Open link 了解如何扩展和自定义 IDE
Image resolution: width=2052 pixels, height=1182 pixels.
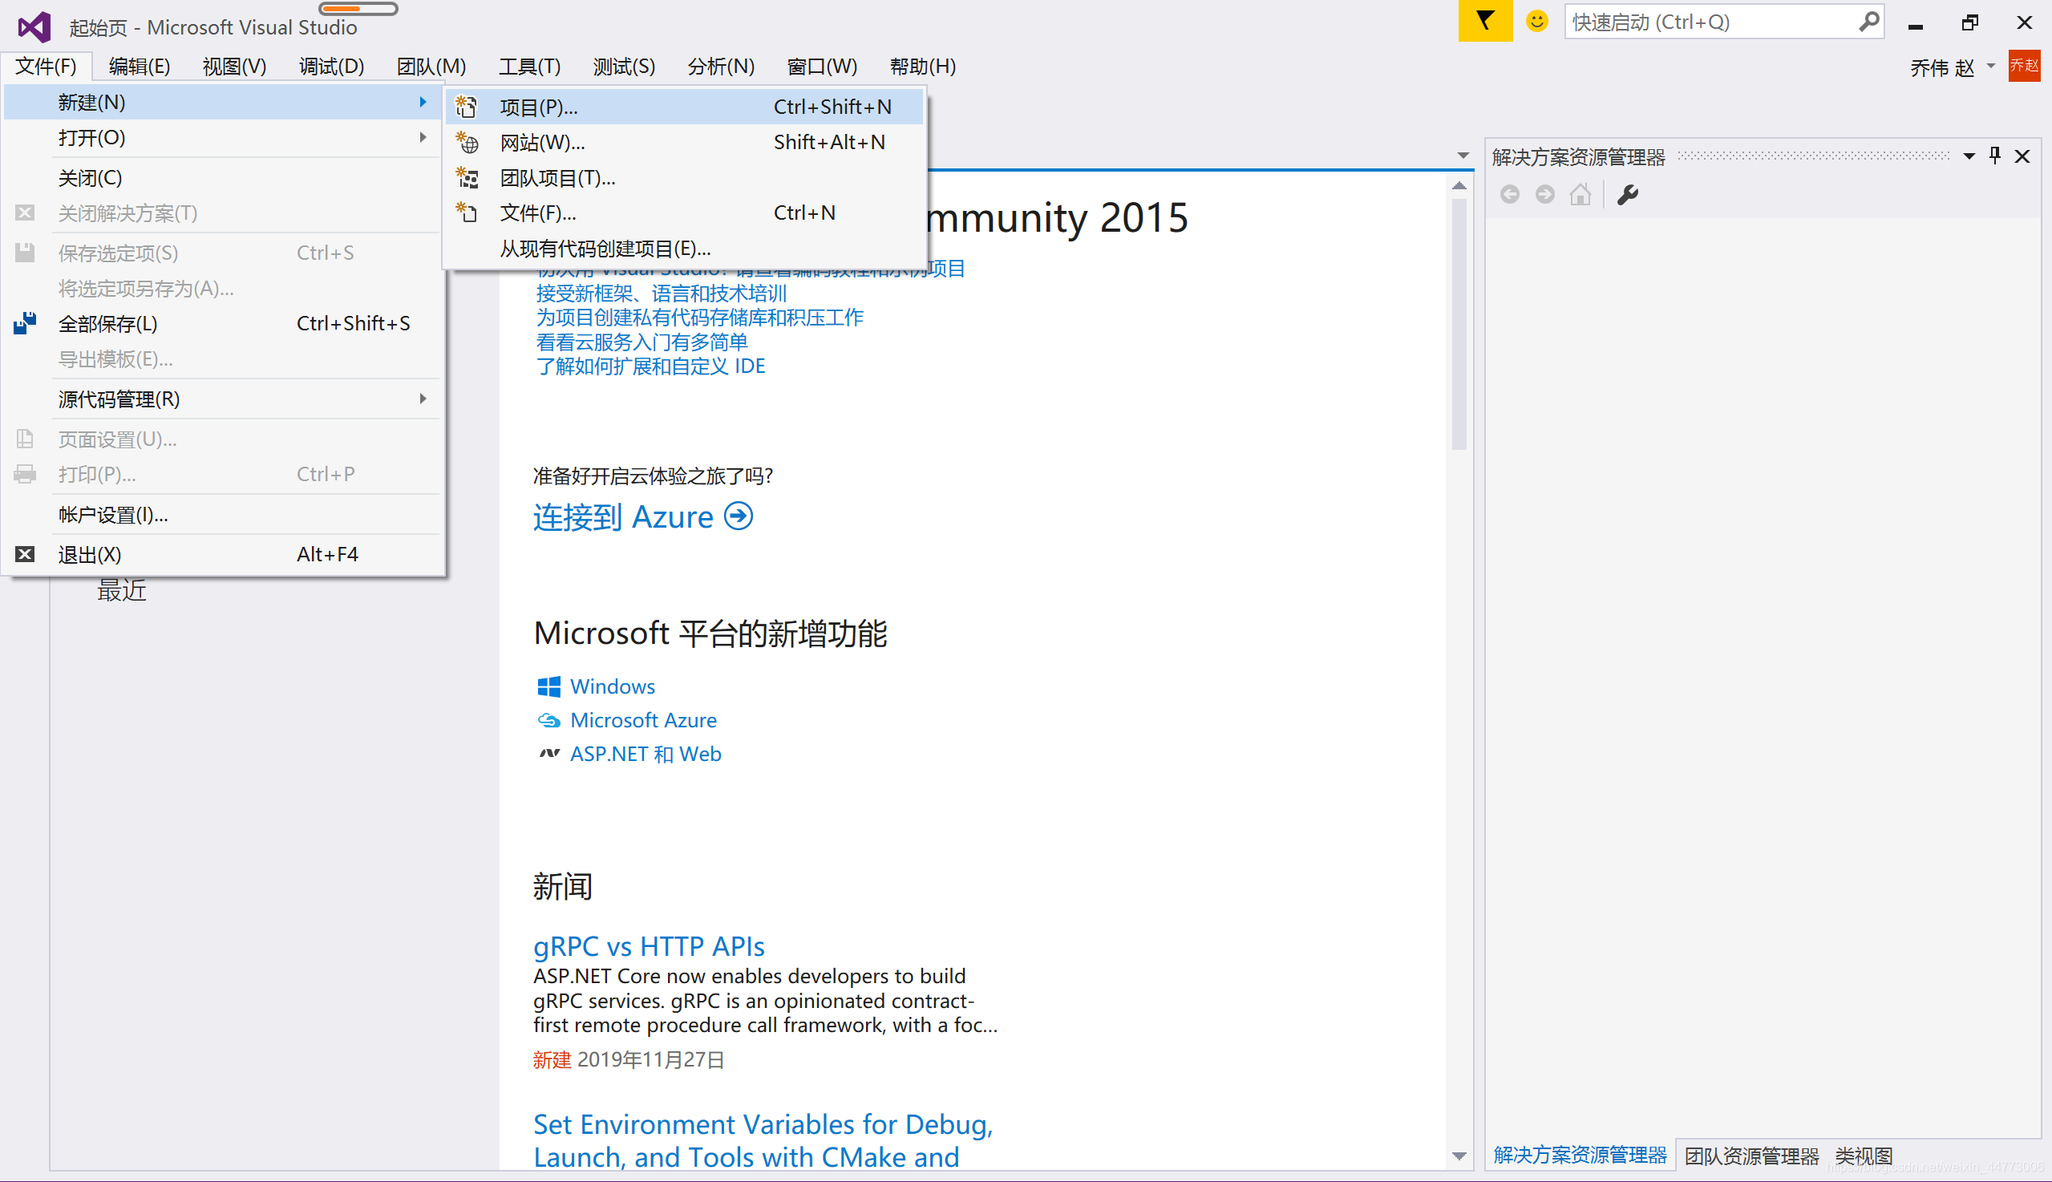coord(650,366)
